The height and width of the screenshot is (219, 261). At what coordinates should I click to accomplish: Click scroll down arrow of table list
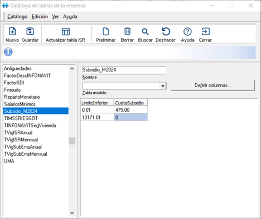click(72, 213)
